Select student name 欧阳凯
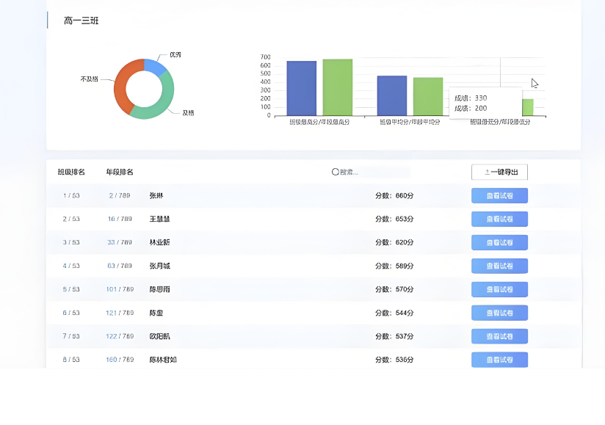Viewport: 605px width, 425px height. [160, 336]
